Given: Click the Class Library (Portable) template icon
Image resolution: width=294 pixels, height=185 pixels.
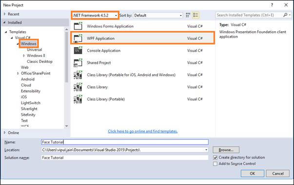Looking at the screenshot, I should 78,99.
